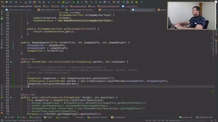This screenshot has height=122, width=218.
Task: Click the Paste toolbar icon
Action: [x=34, y=2]
